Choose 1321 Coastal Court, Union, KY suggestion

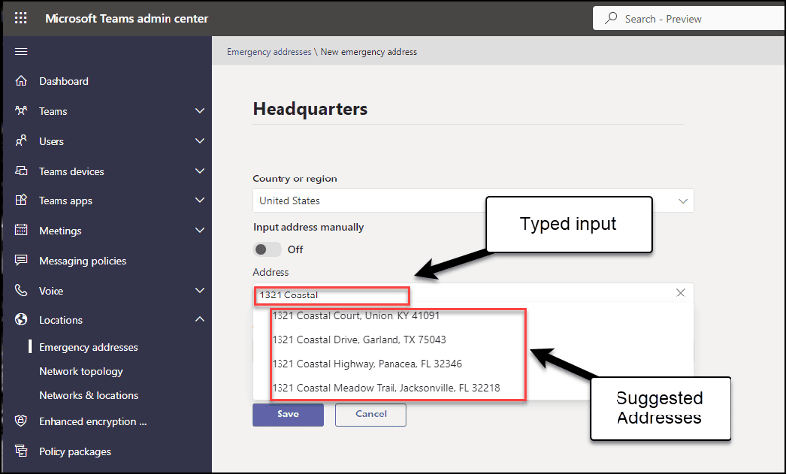point(356,315)
